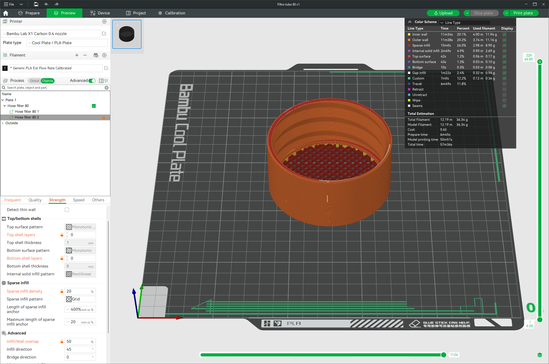Screen dimensions: 549x364
Task: Expand the Outside tree item
Action: (x=3, y=123)
